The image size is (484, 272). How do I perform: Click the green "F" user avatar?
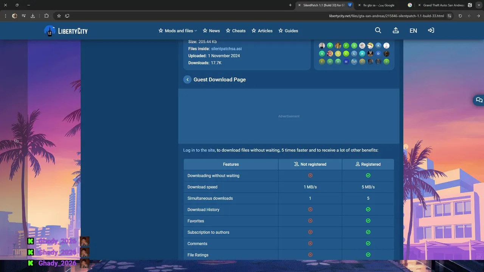click(346, 45)
